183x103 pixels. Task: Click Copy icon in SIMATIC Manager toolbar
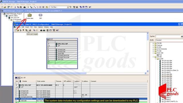18,7
